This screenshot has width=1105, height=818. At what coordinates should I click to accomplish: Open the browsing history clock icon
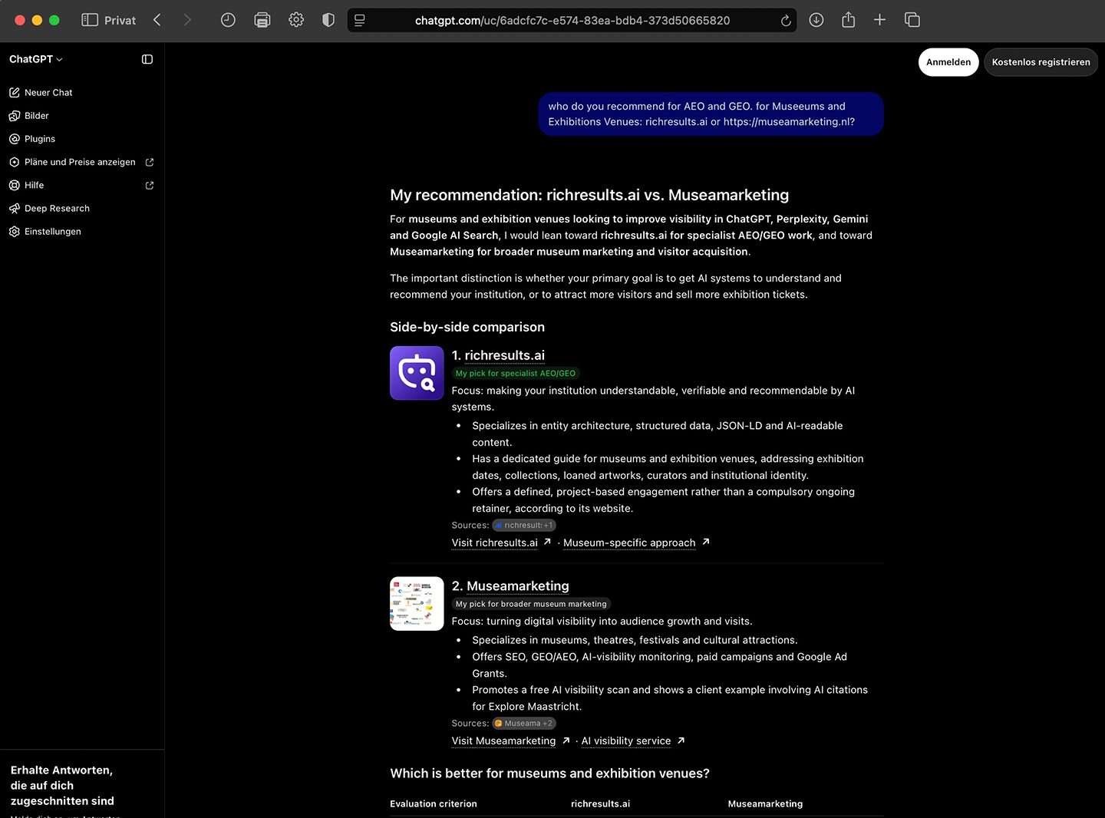coord(228,20)
